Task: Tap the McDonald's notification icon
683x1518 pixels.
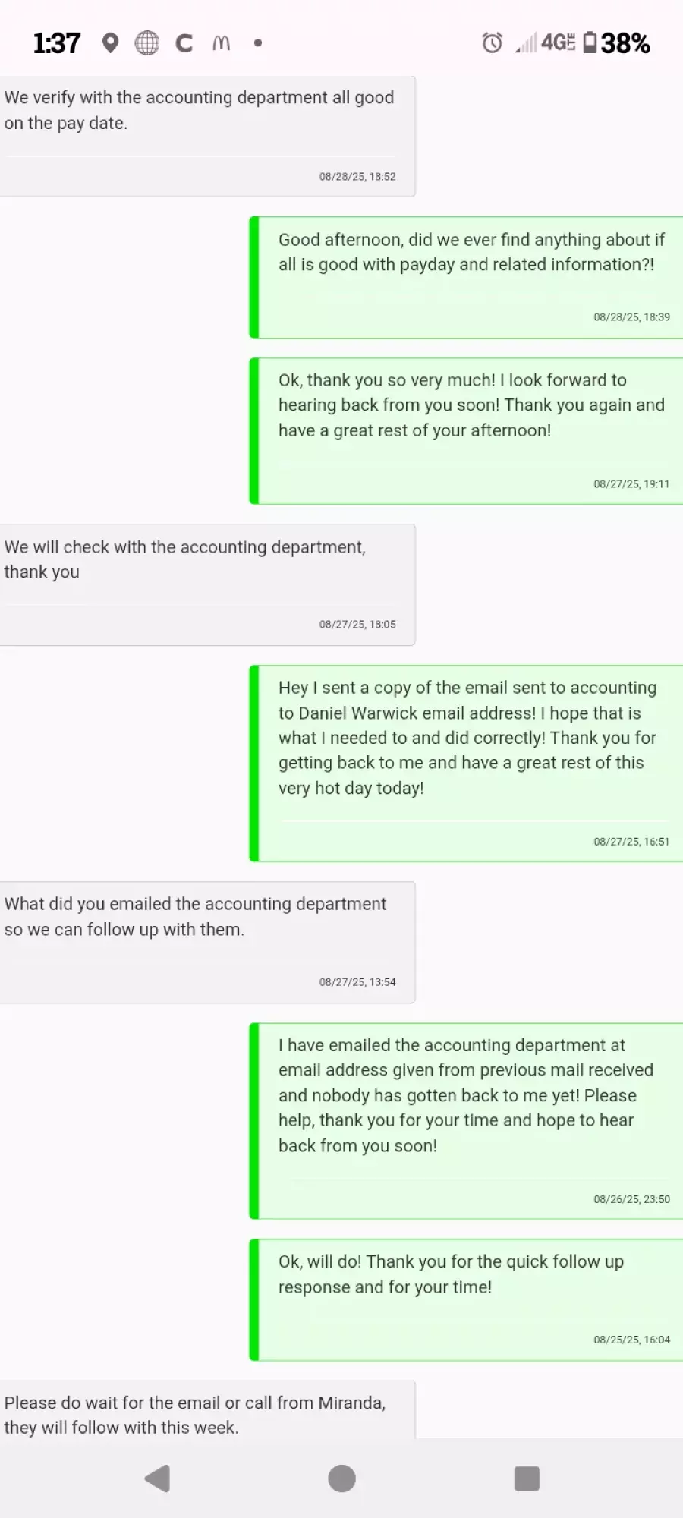Action: point(221,43)
